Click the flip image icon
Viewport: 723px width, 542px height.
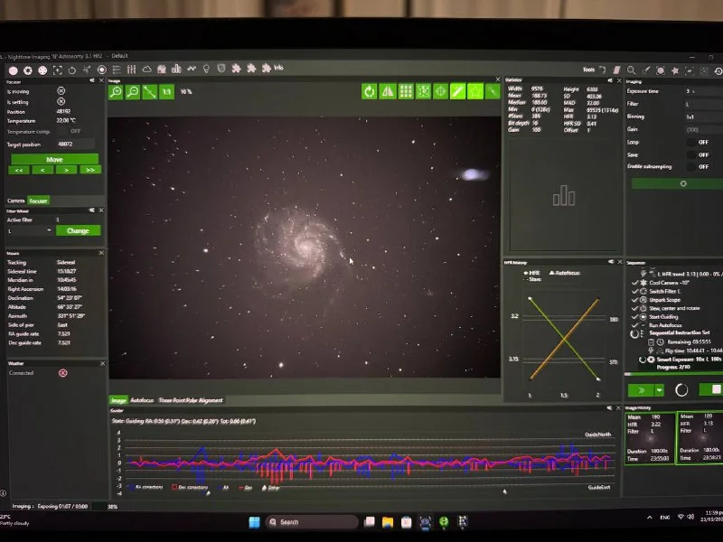[x=388, y=91]
